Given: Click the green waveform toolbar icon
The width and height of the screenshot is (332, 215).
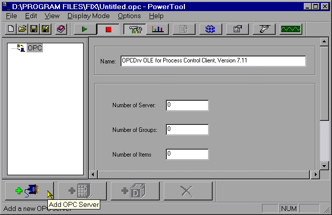Looking at the screenshot, I should 291,29.
